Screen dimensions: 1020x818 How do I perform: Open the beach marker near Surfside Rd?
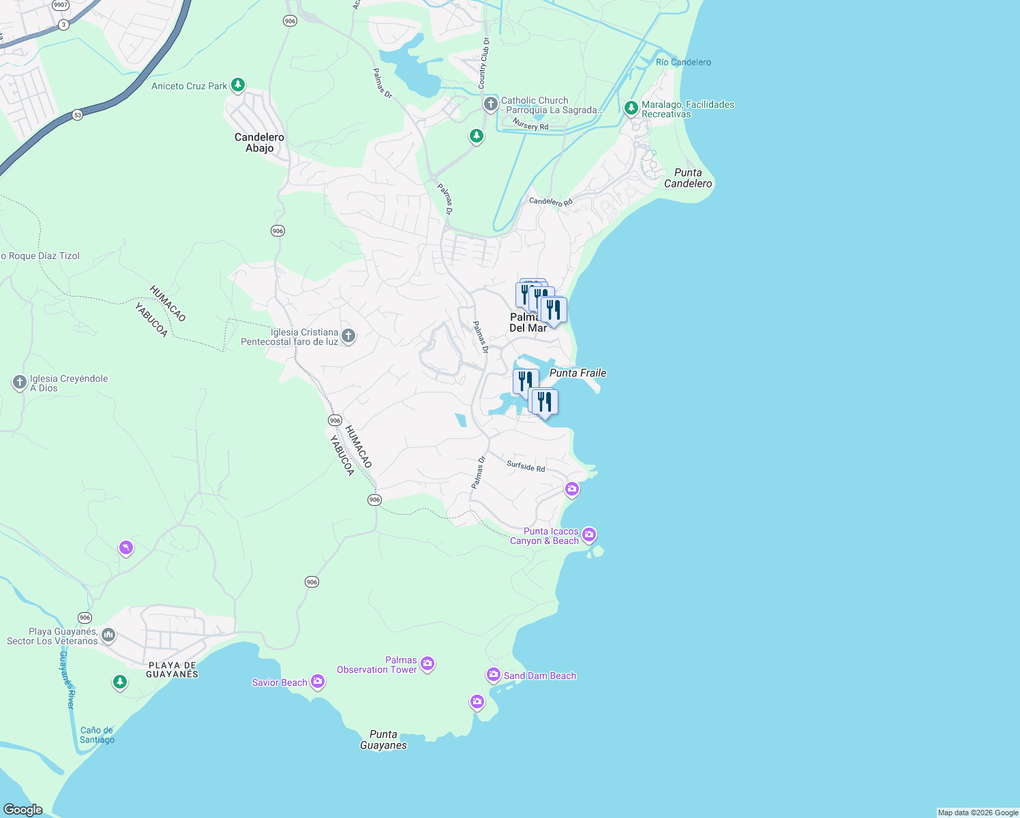tap(572, 488)
